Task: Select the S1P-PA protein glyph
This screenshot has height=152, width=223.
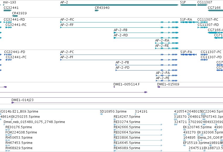Action: pos(188,55)
